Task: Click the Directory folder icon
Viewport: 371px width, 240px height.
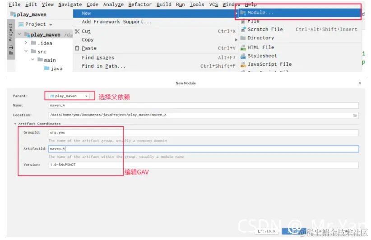Action: click(243, 38)
